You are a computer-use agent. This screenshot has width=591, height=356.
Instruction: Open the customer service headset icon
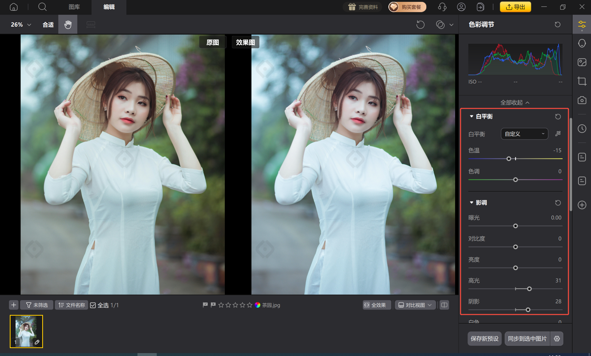(x=442, y=7)
